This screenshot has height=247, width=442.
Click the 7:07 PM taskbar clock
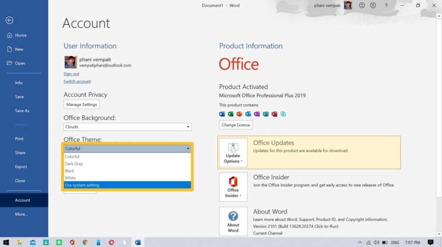pyautogui.click(x=412, y=243)
